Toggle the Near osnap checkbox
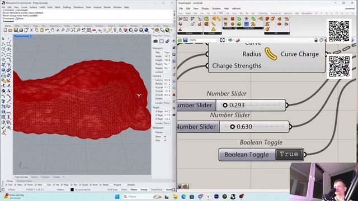The height and width of the screenshot is (201, 358). pos(15,185)
